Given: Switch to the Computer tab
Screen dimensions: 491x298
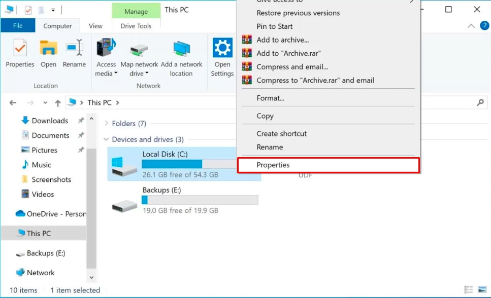Looking at the screenshot, I should [x=57, y=26].
